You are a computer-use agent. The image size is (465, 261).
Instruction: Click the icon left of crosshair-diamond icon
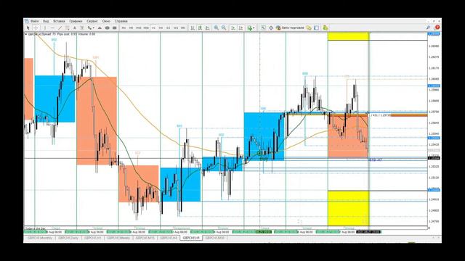coord(263,28)
